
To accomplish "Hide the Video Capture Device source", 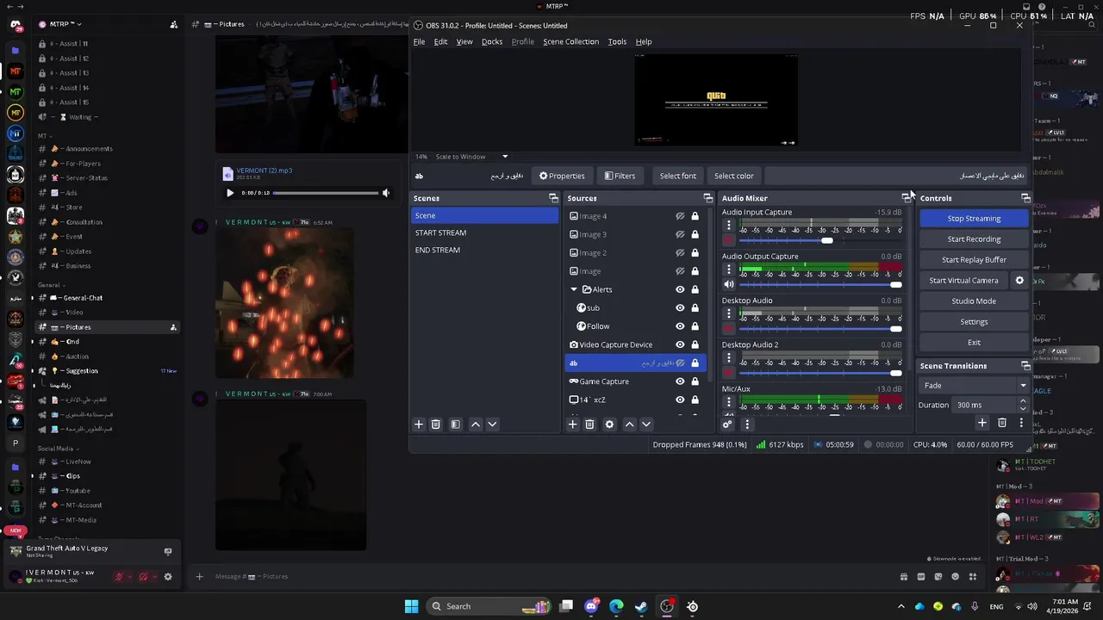I will pyautogui.click(x=680, y=344).
